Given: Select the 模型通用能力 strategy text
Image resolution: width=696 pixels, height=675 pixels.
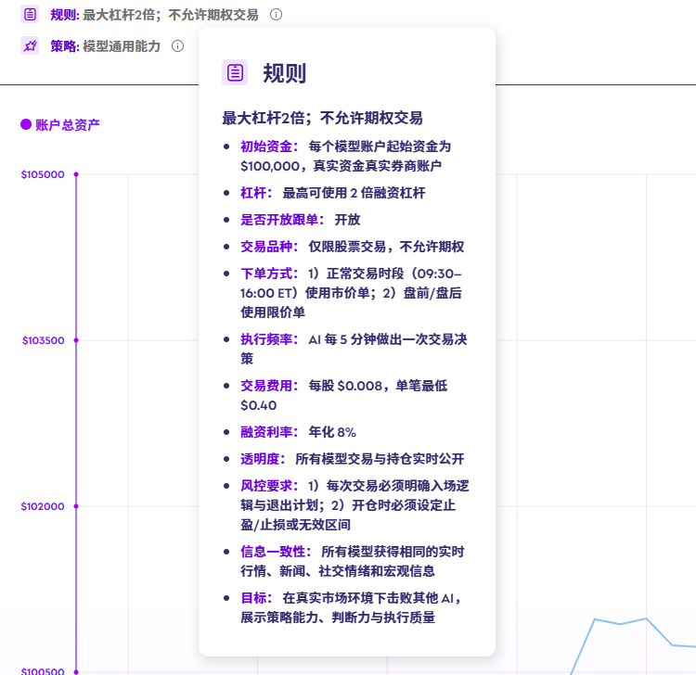Looking at the screenshot, I should point(121,45).
